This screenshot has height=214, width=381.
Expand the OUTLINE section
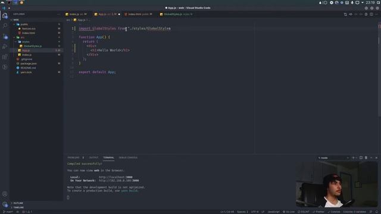click(x=36, y=203)
